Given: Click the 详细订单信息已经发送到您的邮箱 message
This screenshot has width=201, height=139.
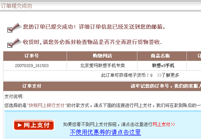Looking at the screenshot, I should pyautogui.click(x=122, y=27).
